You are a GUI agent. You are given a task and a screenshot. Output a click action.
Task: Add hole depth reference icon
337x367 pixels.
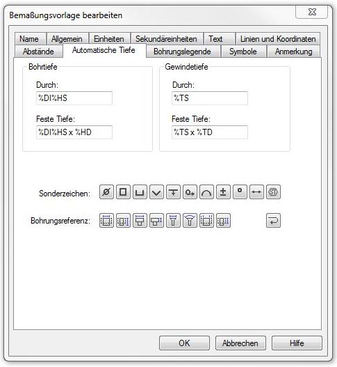click(x=123, y=221)
